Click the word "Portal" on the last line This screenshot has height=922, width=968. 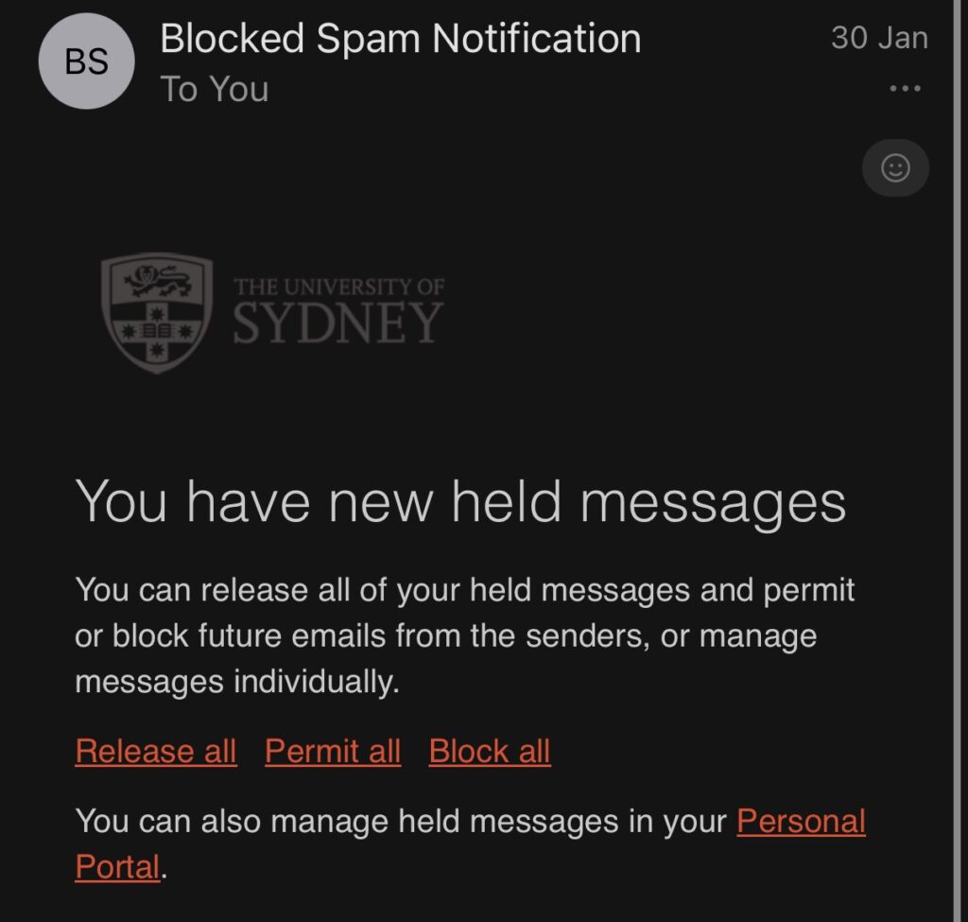tap(117, 866)
